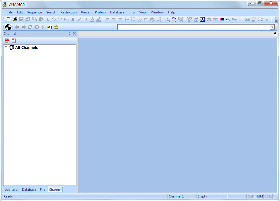
Task: Open the File menu
Action: pos(10,12)
